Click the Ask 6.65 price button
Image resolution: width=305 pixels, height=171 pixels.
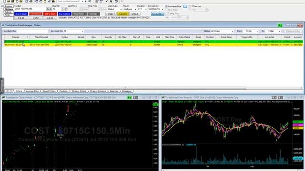pyautogui.click(x=50, y=18)
